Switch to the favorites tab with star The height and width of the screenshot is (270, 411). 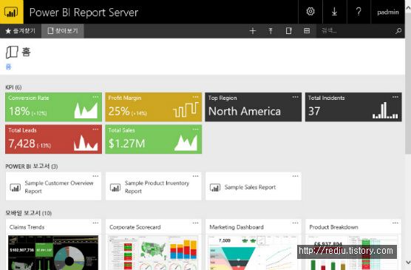point(21,31)
